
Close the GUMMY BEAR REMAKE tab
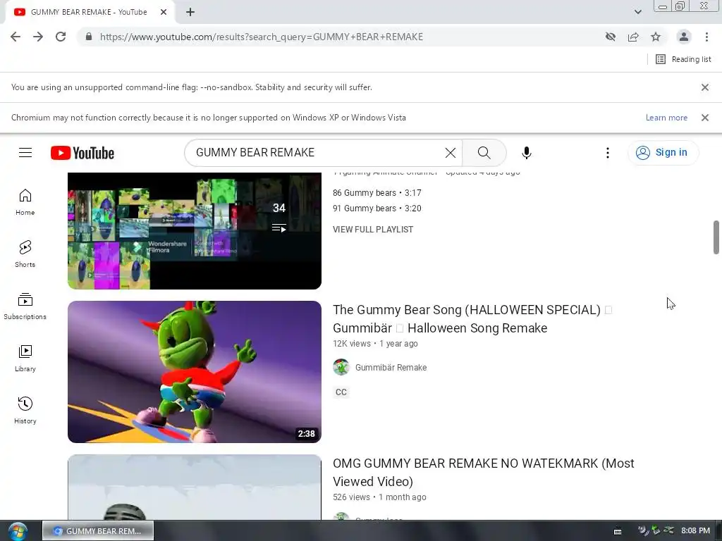coord(164,12)
